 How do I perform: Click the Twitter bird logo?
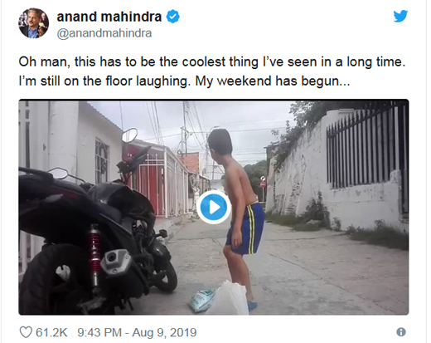pyautogui.click(x=400, y=17)
